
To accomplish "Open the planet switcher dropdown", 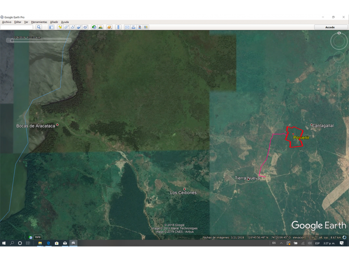I will tap(109, 27).
